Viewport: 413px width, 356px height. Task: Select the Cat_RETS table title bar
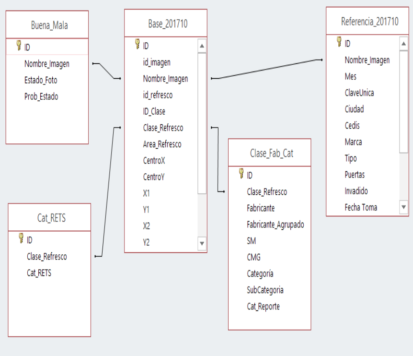[49, 217]
